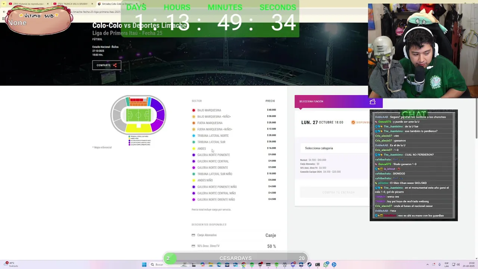The width and height of the screenshot is (478, 269).
Task: Click the weather widget showing 20°C
Action: [11, 265]
